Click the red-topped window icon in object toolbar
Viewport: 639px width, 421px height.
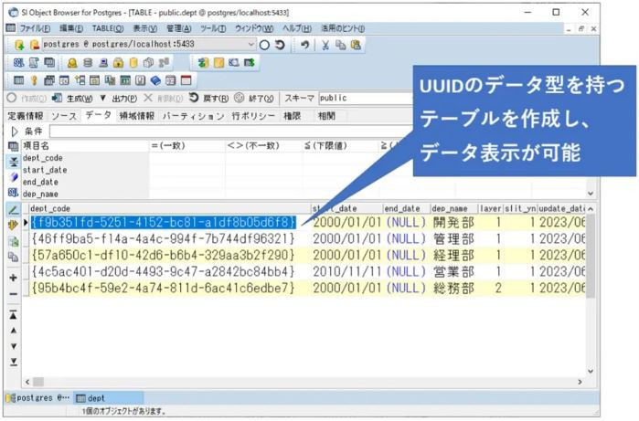pos(186,80)
